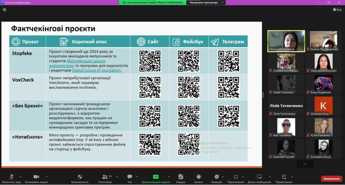The image size is (345, 185).
Task: Open Доски сообщений whiteboards
Action: click(259, 179)
